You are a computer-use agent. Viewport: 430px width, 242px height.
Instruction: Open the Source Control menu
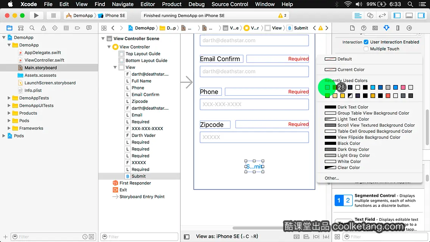click(x=230, y=4)
